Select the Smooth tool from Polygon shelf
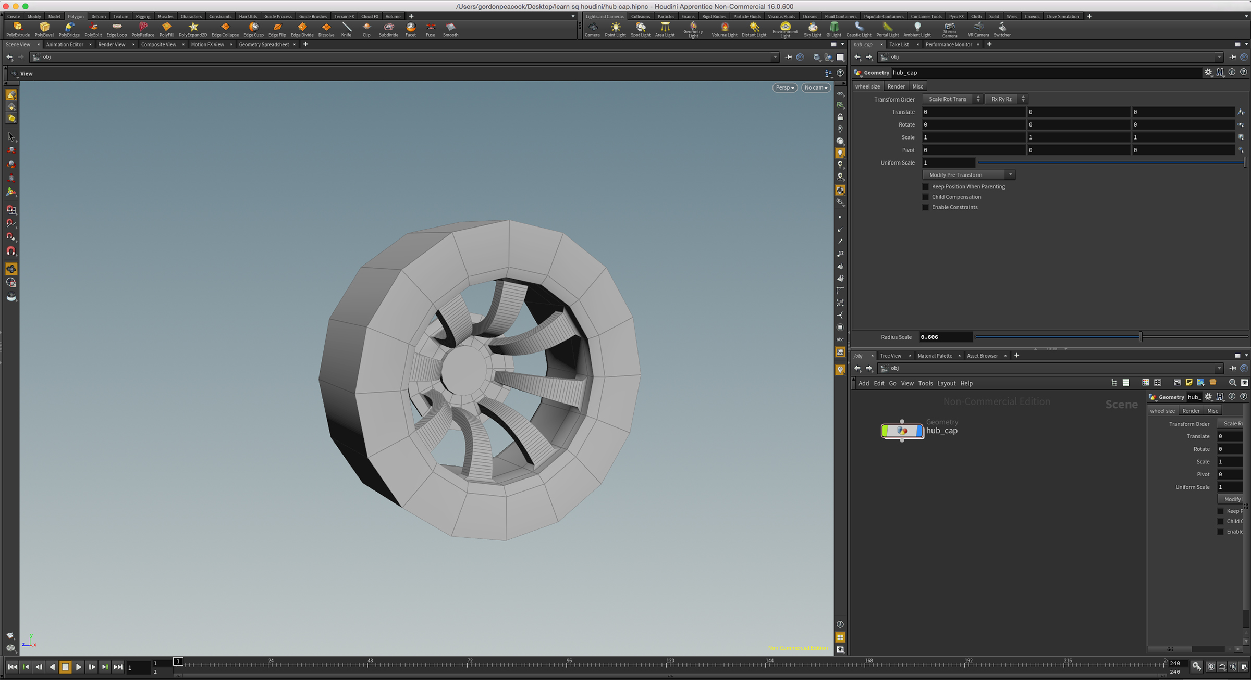Screen dimensions: 1251x680 450,29
